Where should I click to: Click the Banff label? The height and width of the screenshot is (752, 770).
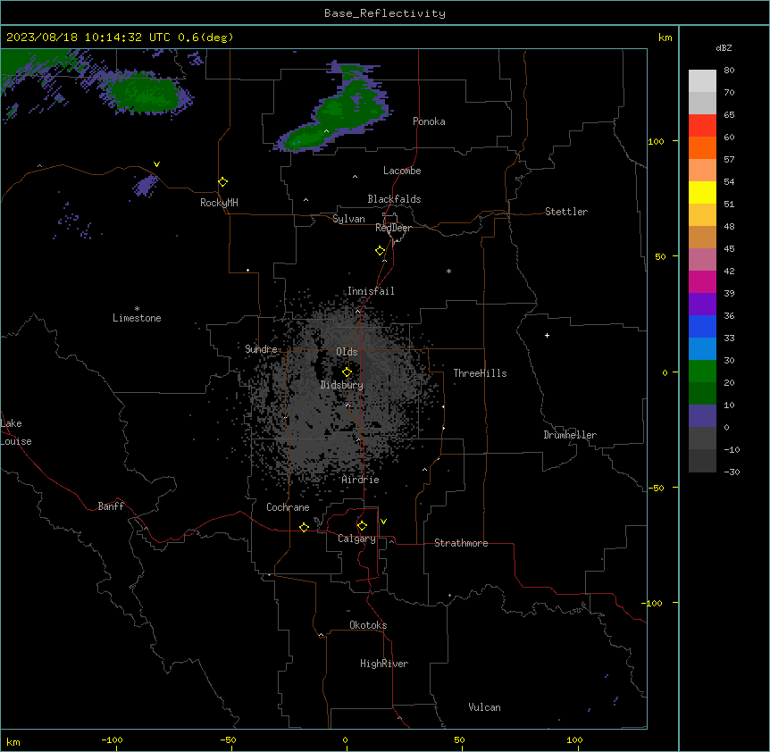tap(111, 506)
